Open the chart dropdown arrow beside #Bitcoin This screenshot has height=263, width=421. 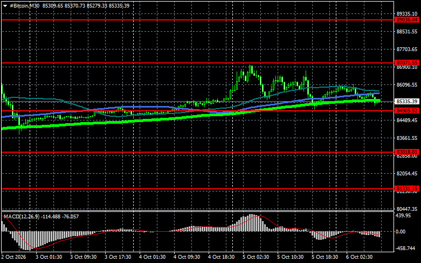(5, 6)
